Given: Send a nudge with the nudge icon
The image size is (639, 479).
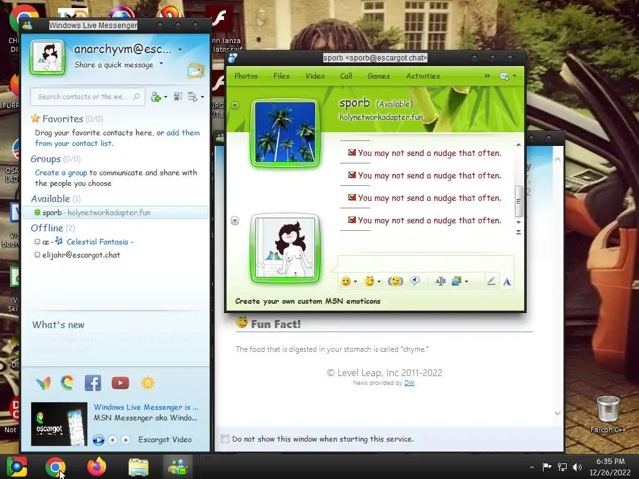Looking at the screenshot, I should (395, 281).
